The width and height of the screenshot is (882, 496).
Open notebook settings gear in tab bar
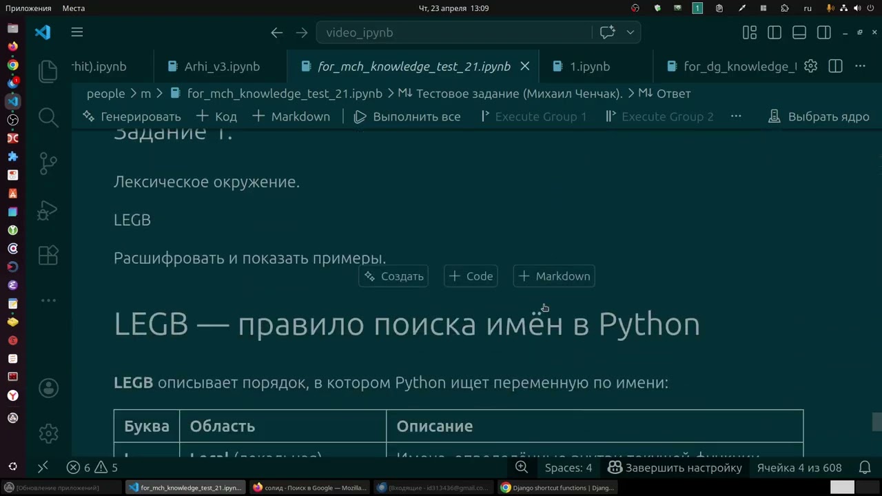(x=811, y=66)
